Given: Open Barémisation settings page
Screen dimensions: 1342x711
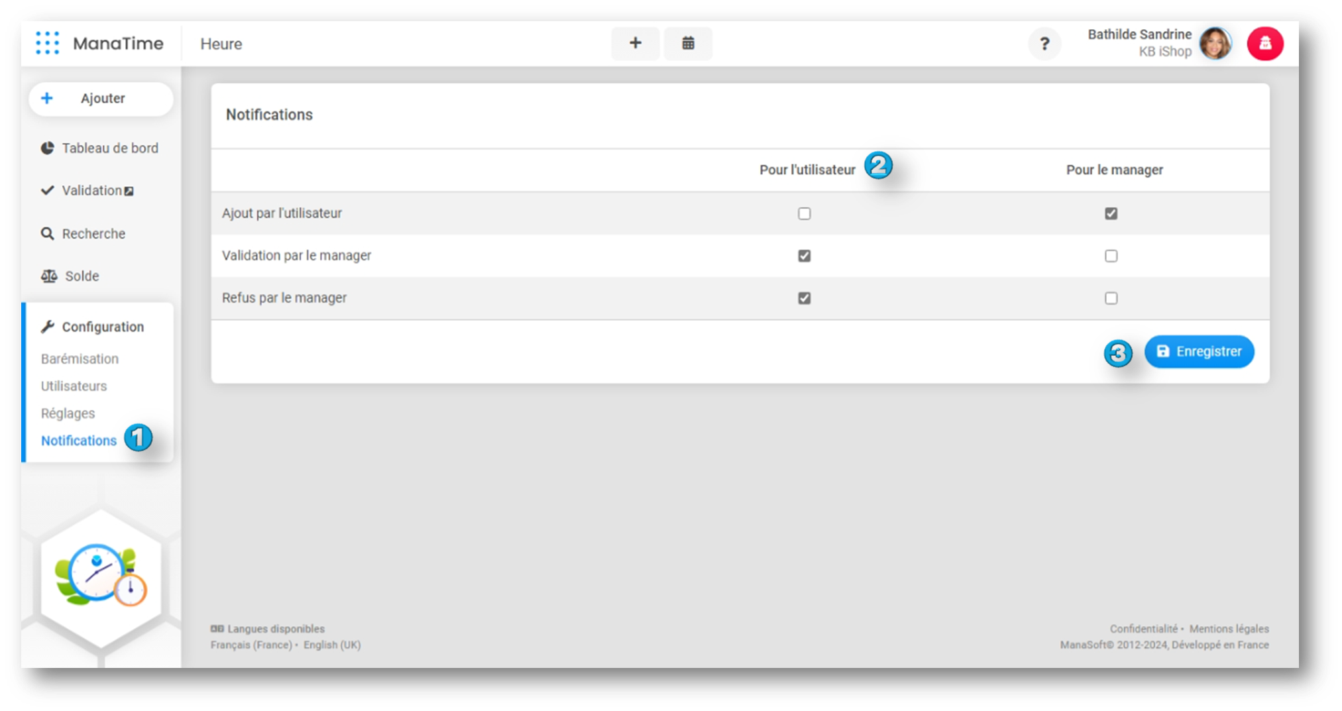Looking at the screenshot, I should coord(80,358).
